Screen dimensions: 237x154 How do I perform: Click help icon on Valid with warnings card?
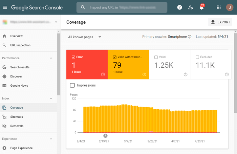[x=144, y=74]
